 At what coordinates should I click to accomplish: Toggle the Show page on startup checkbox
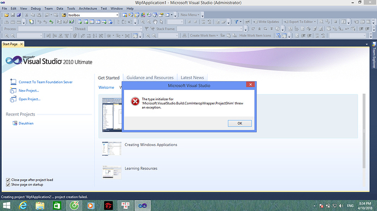[8, 185]
